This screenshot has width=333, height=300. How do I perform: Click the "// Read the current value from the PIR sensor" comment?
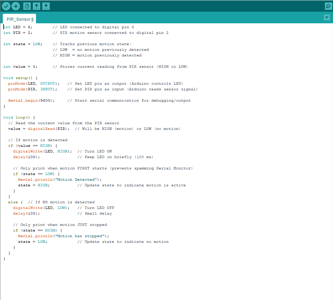pos(63,123)
